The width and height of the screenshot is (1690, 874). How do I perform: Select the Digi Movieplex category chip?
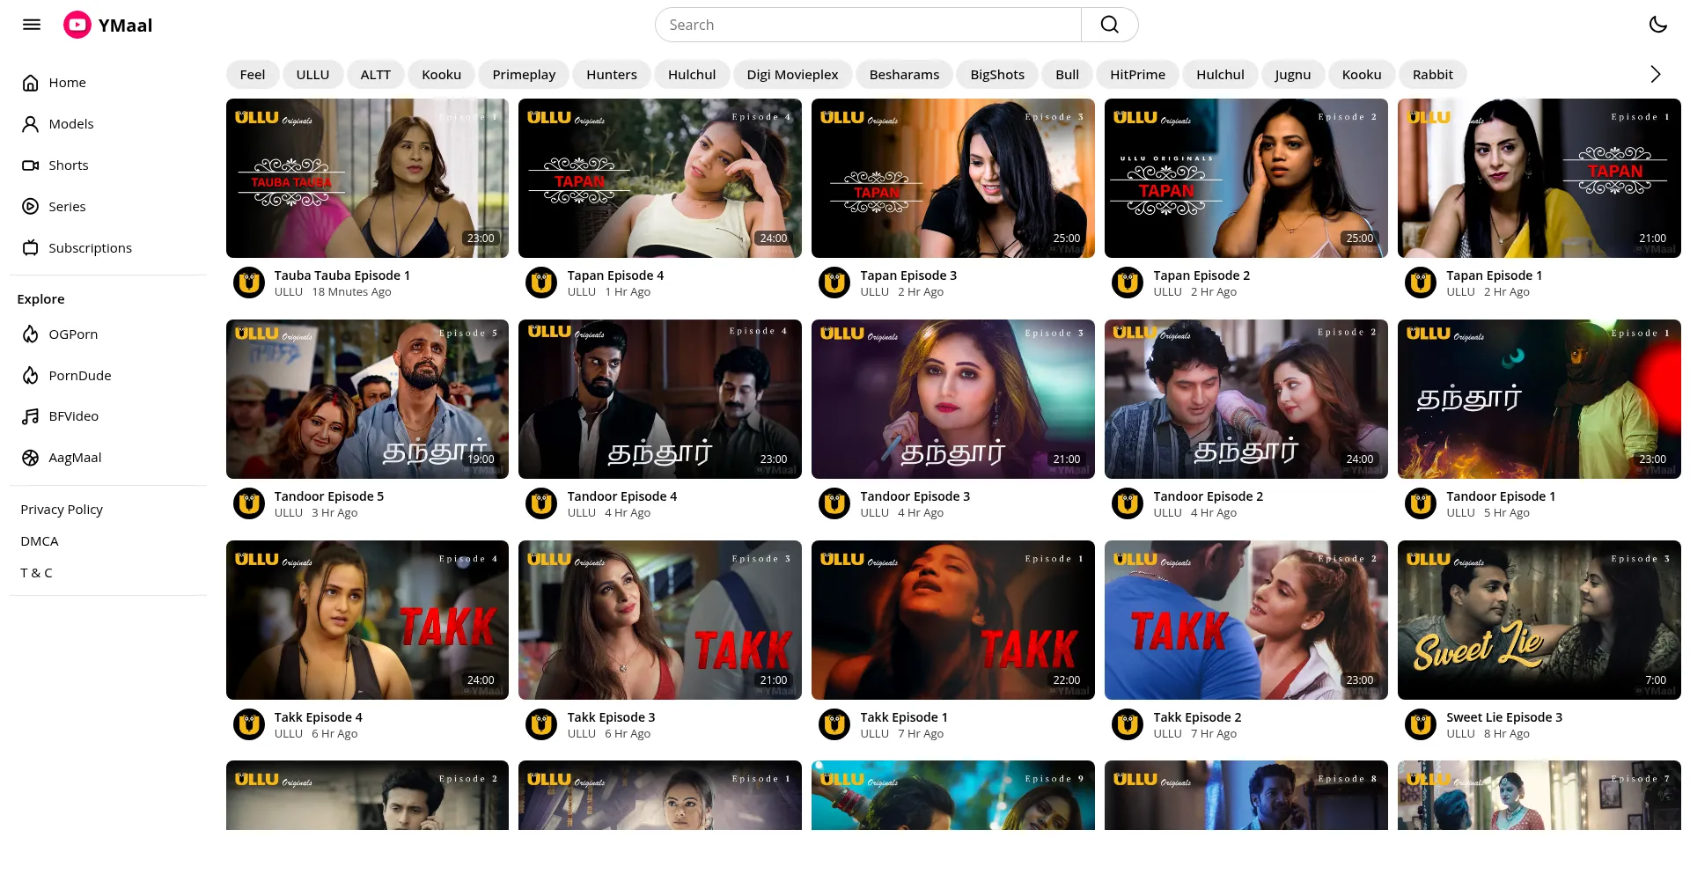792,75
